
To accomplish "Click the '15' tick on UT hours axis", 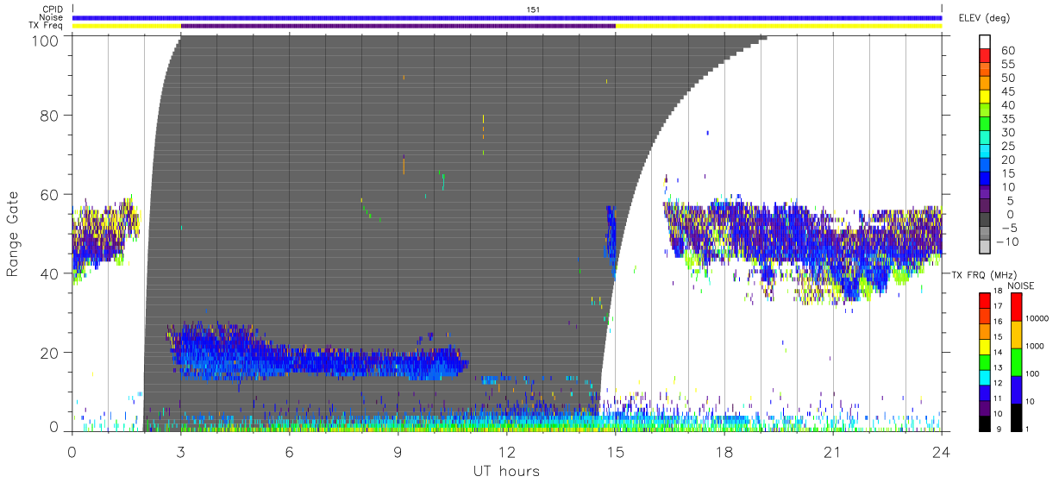I will (616, 452).
